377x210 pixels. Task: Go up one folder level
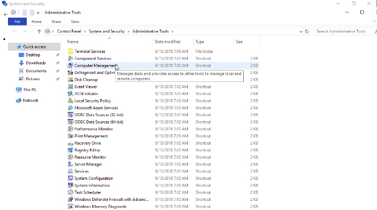point(39,31)
